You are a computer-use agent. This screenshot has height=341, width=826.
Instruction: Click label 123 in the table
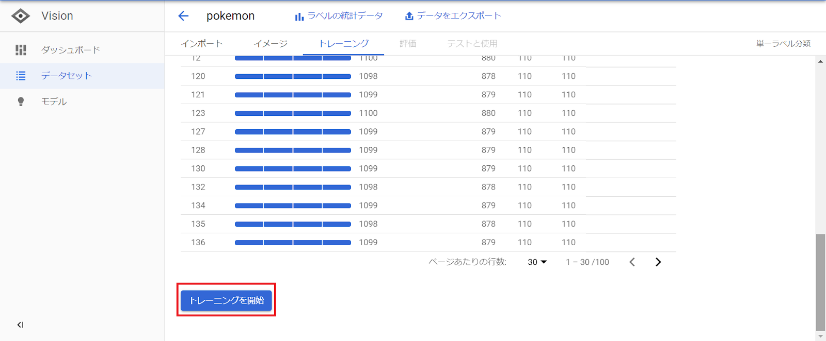198,113
